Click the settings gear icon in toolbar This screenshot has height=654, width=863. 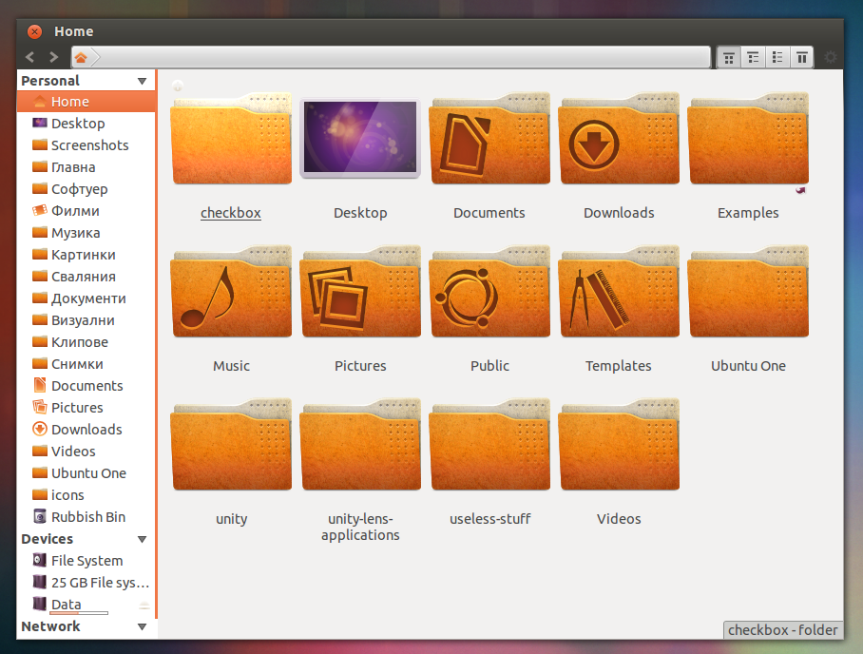pyautogui.click(x=831, y=58)
